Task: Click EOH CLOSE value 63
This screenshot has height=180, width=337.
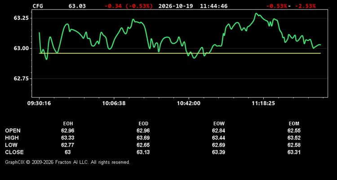Action: (x=68, y=152)
